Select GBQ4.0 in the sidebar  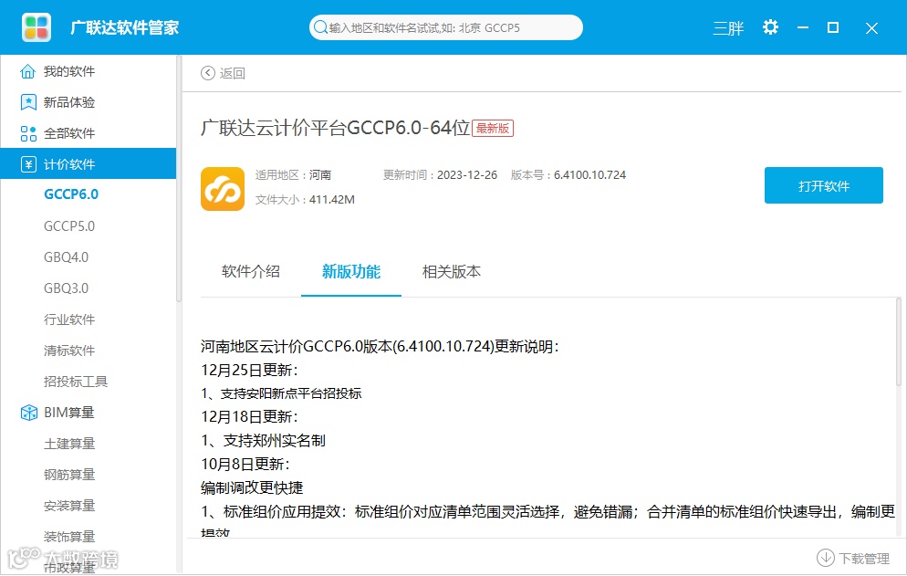(x=66, y=257)
